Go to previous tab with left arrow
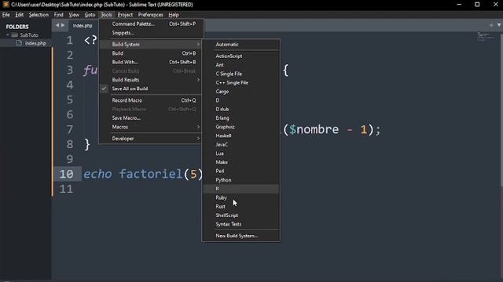Screen dimensions: 503x282 click(x=57, y=25)
